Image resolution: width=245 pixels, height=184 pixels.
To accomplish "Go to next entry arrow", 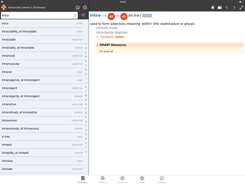I will pos(234,8).
